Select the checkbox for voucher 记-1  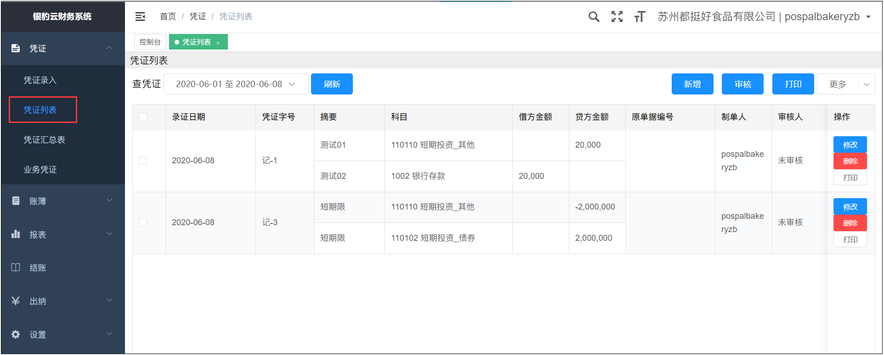pos(143,161)
